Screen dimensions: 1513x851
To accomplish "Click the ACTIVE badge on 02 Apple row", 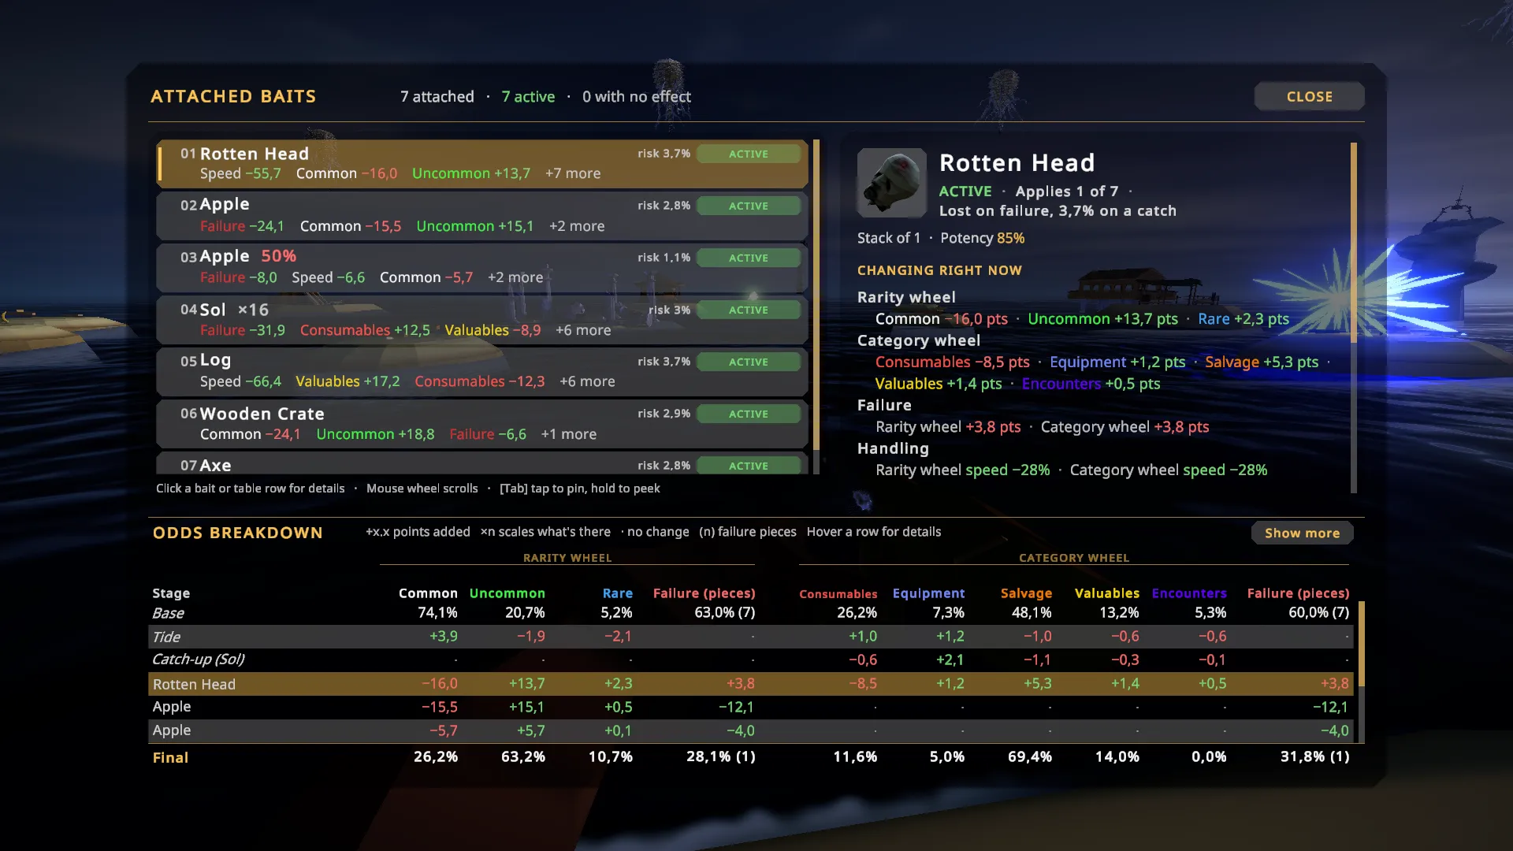I will click(749, 206).
